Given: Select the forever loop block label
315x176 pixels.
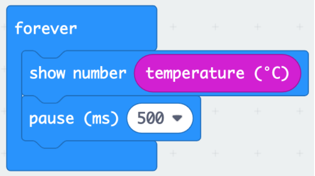Looking at the screenshot, I should [x=46, y=29].
